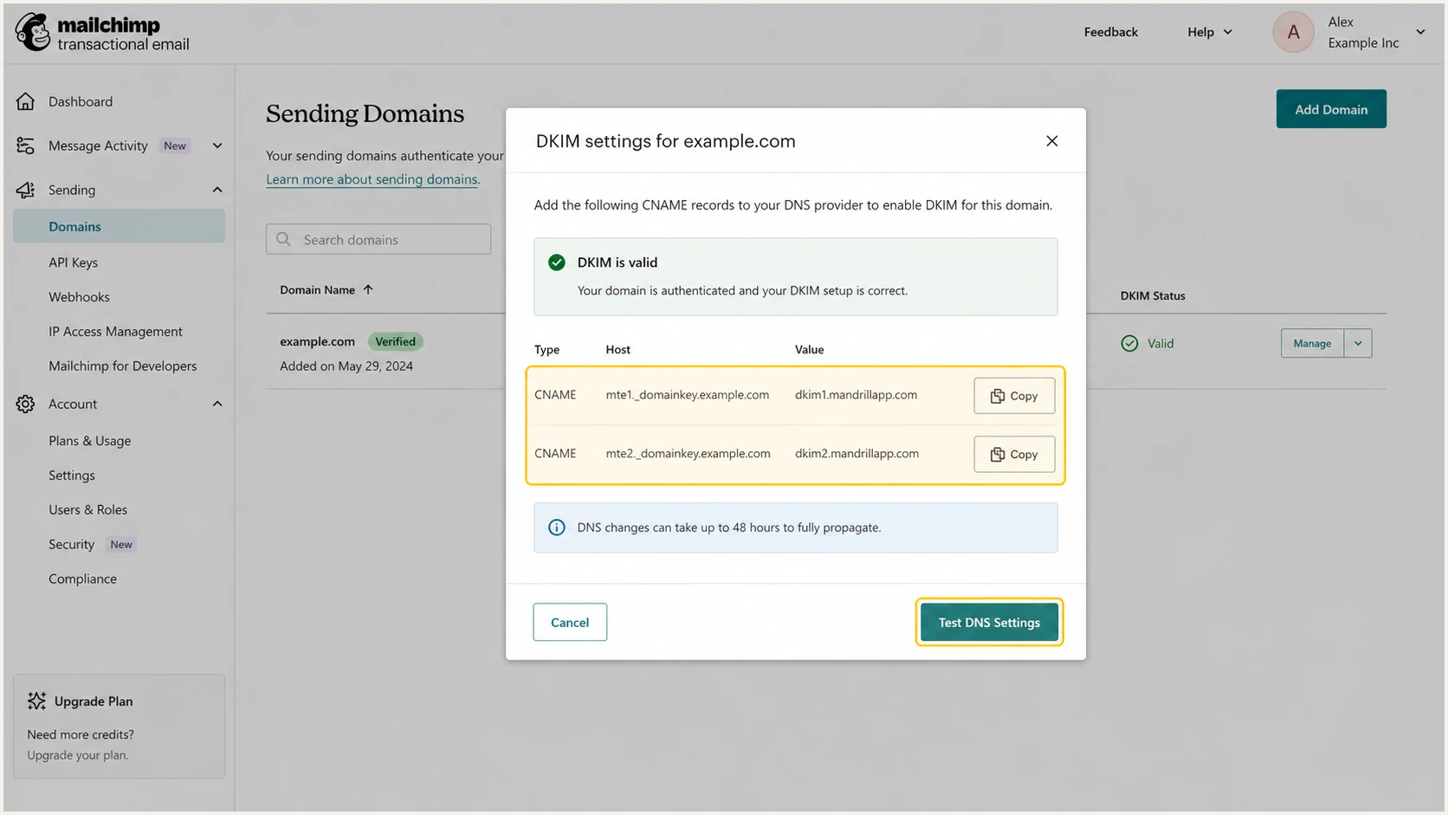Click the Upgrade Plan card
This screenshot has width=1448, height=815.
pyautogui.click(x=119, y=727)
